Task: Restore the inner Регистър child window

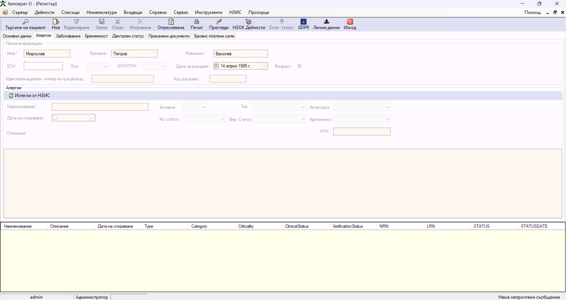Action: coord(555,12)
